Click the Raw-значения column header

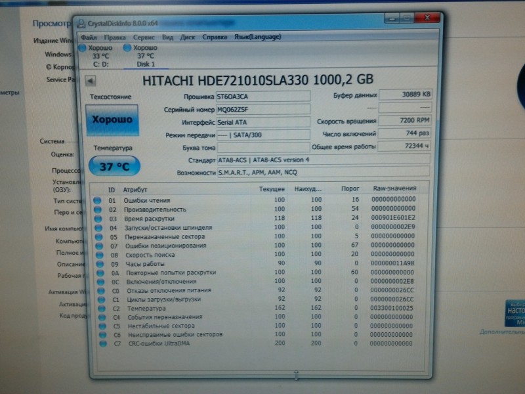pos(395,188)
